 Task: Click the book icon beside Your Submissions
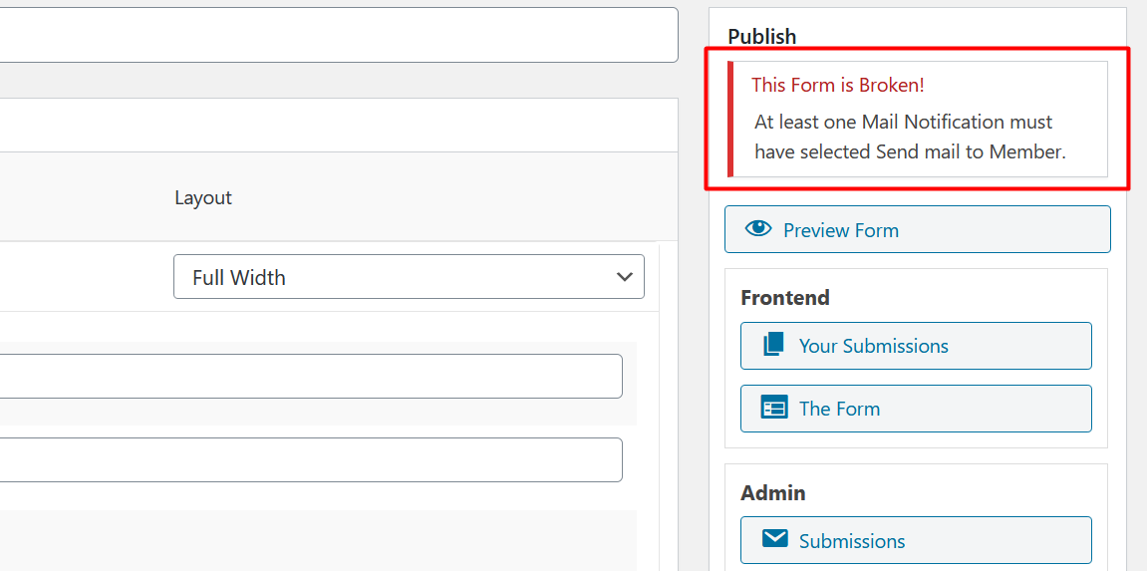click(773, 345)
